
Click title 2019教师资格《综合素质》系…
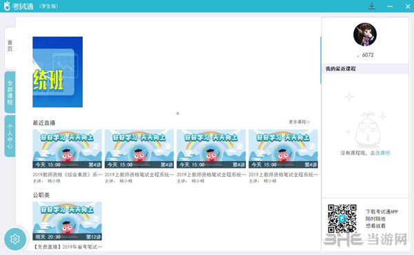coord(68,175)
